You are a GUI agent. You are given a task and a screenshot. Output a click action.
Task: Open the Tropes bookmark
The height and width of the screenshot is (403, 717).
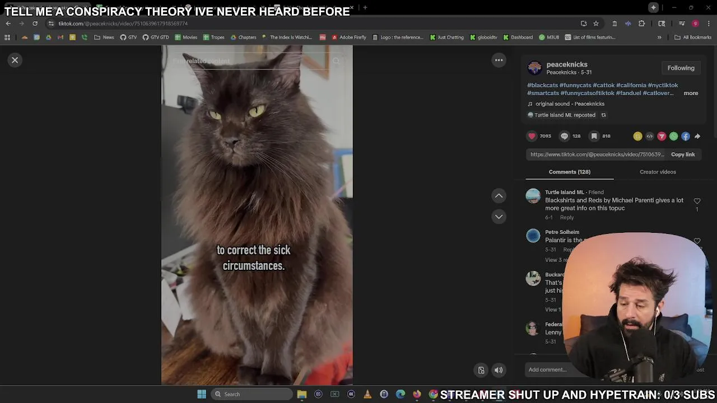[214, 38]
